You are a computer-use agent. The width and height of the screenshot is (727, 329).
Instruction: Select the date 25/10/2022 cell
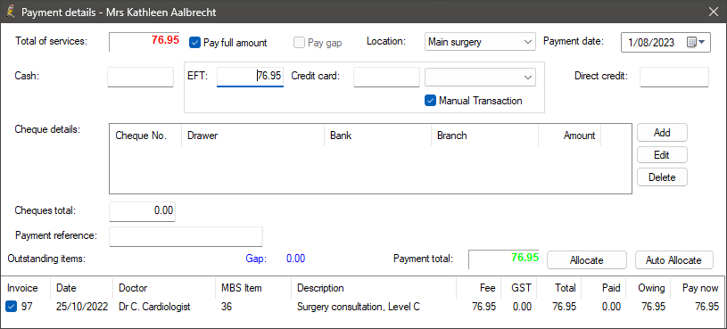82,307
